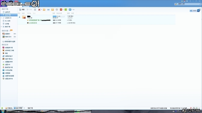Screen dimensions: 202x113
Task: Collapse the recommended list with the small chevron handle
Action: pyautogui.click(x=9, y=39)
